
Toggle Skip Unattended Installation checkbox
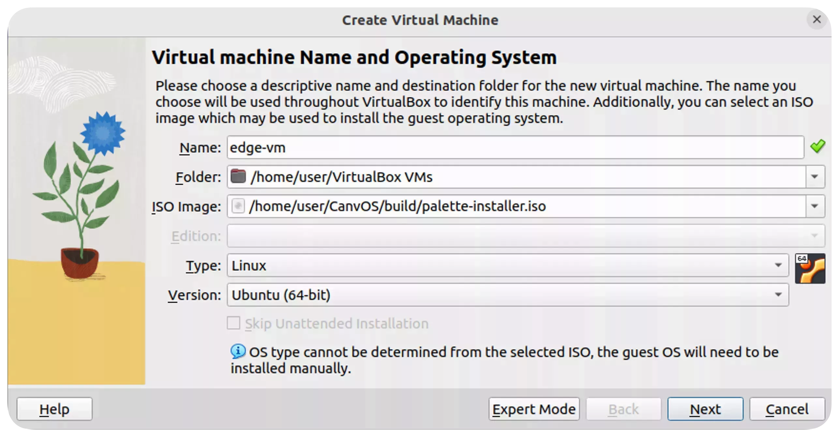233,323
